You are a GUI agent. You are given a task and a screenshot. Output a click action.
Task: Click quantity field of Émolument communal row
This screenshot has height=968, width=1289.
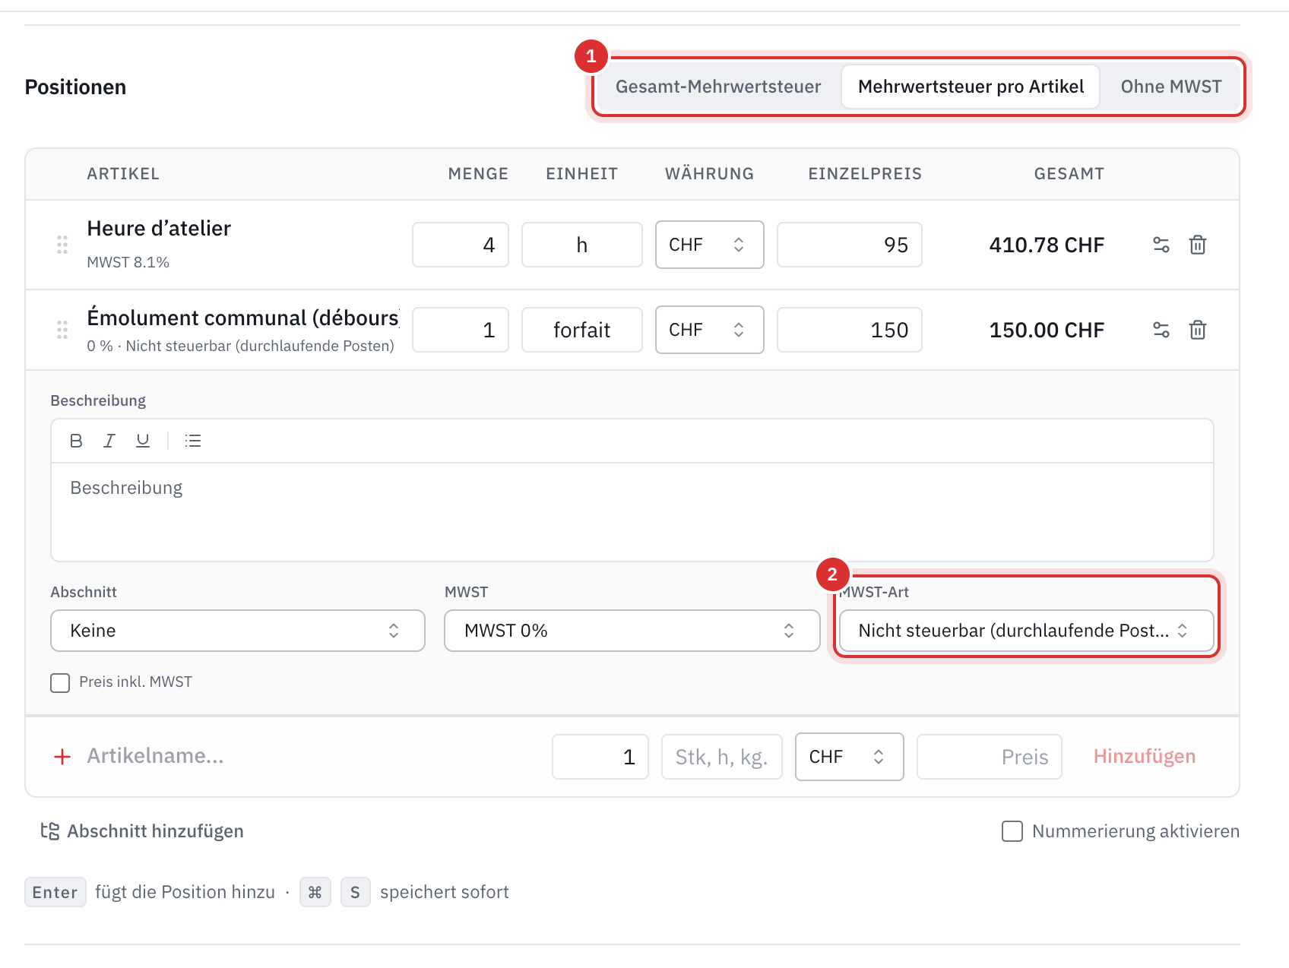(x=461, y=330)
